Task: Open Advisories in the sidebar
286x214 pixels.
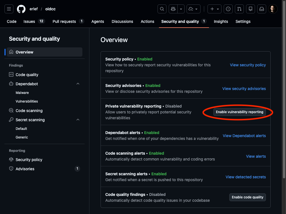Action: [x=25, y=169]
